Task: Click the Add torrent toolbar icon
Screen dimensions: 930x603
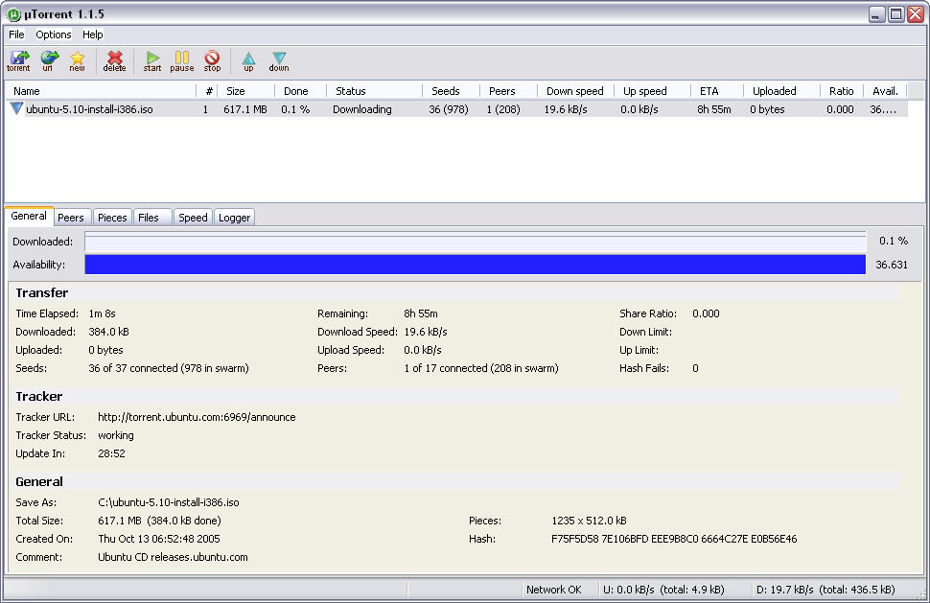Action: click(x=18, y=61)
